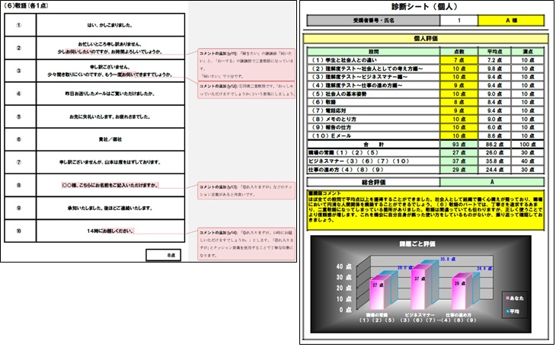Viewport: 556px width, 347px height.
Task: Select the number cell ⑩ in the 敬語 table
Action: tap(21, 231)
